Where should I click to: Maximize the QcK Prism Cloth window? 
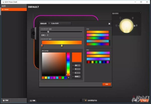(141, 2)
